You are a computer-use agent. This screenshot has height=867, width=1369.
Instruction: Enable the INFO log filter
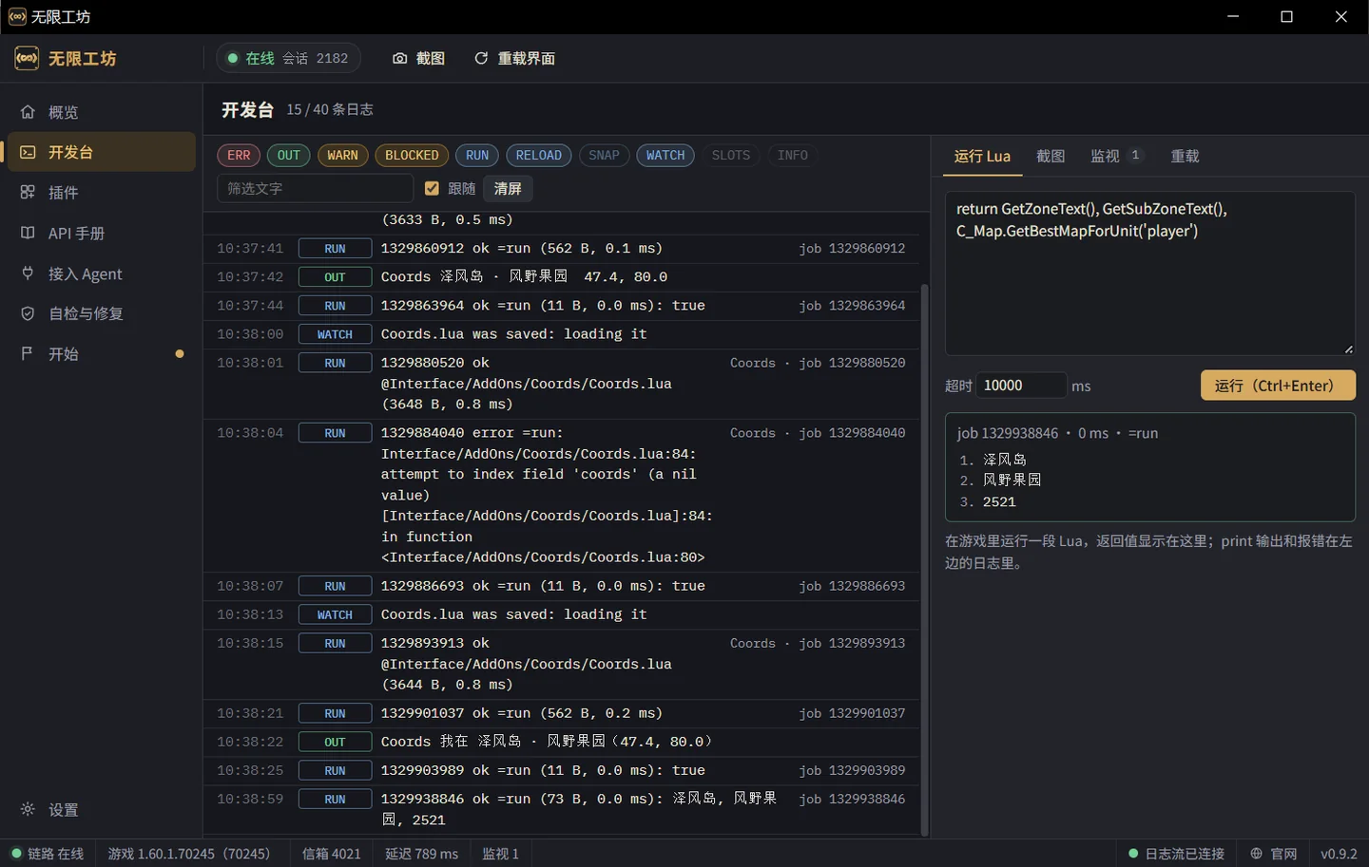(793, 156)
